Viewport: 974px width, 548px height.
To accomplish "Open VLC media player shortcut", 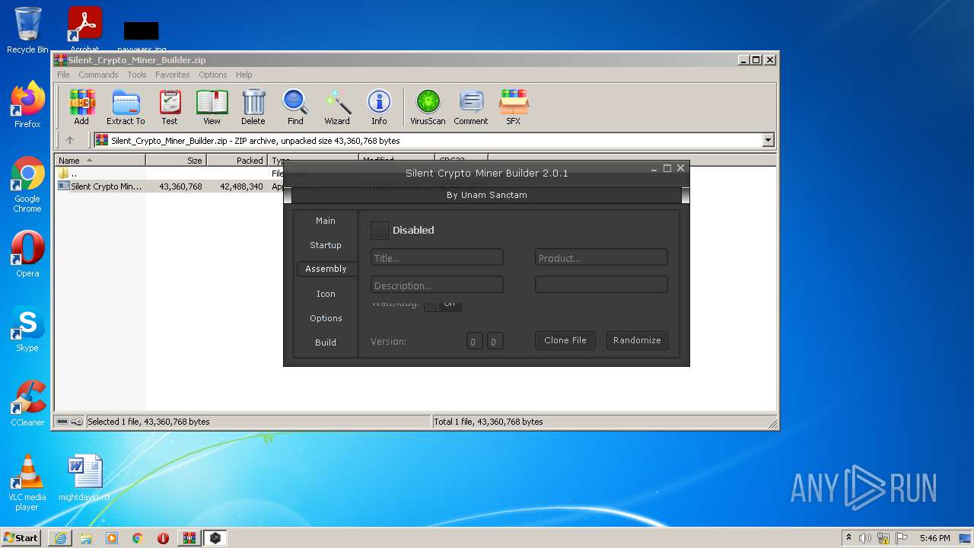I will tap(27, 483).
